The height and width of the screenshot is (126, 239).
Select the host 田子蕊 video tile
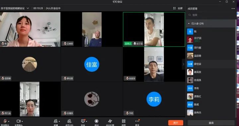154,29
